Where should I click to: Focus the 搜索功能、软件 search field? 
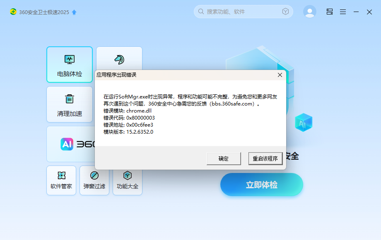(x=243, y=12)
